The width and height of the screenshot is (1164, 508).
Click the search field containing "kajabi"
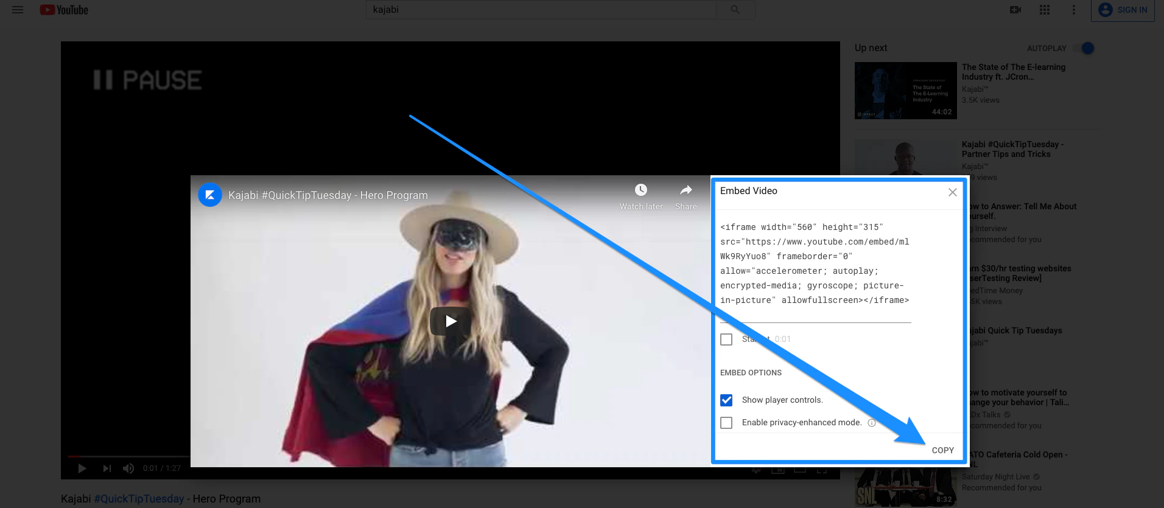[x=541, y=10]
